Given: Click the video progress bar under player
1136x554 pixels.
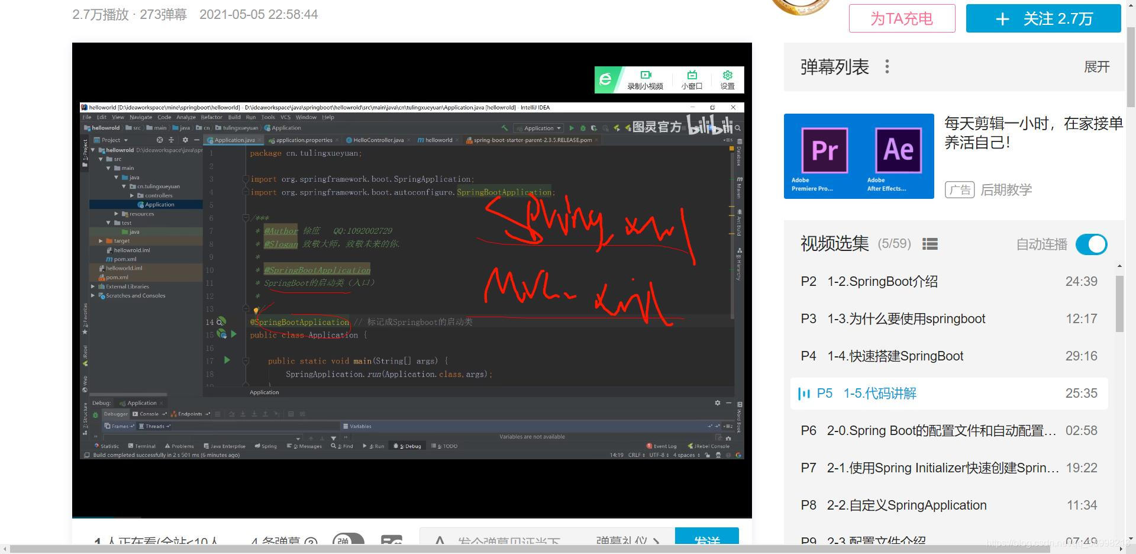Looking at the screenshot, I should point(412,518).
